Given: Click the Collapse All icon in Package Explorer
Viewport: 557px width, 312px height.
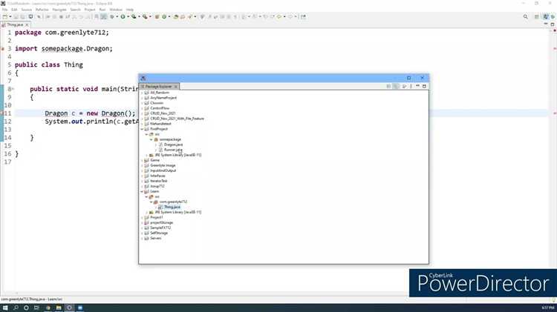Looking at the screenshot, I should point(388,86).
